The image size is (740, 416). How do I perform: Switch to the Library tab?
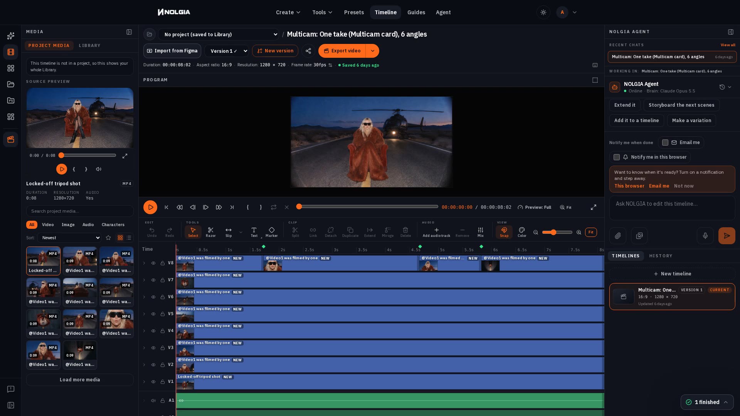pyautogui.click(x=89, y=45)
